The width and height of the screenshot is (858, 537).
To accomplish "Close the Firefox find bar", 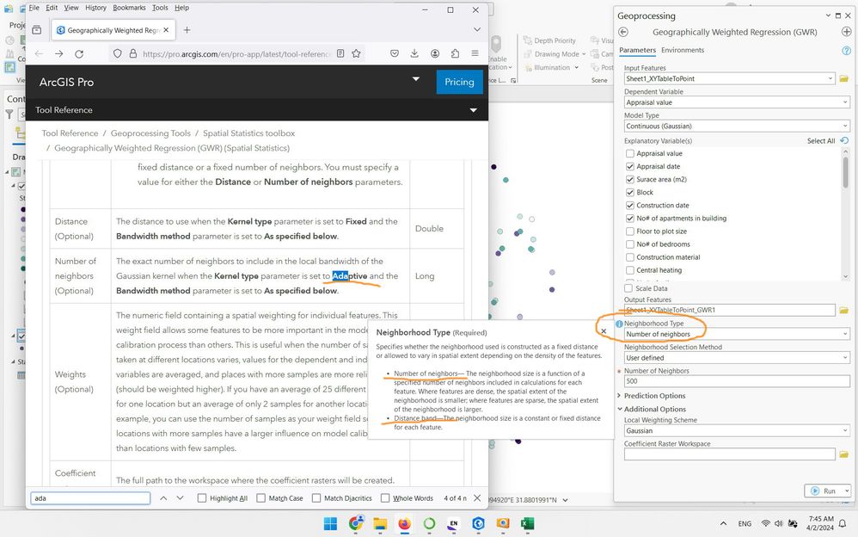I will [x=477, y=498].
